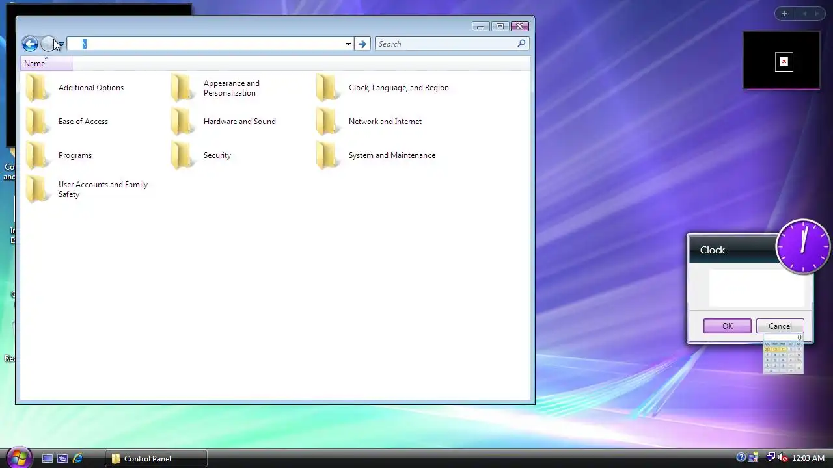This screenshot has width=833, height=468.
Task: Open the Hardware and Sound folder
Action: 224,122
